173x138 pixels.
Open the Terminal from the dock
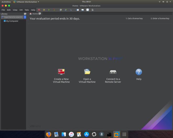109,134
